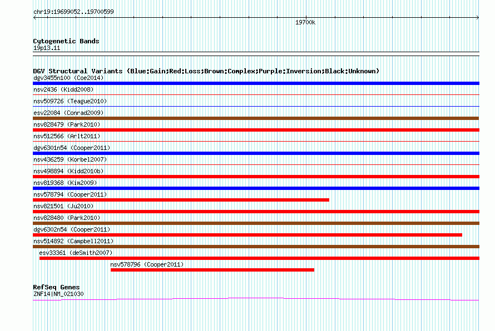This screenshot has height=331, width=495.
Task: Open the esv22084 (Conrad2009) variant label
Action: click(68, 113)
